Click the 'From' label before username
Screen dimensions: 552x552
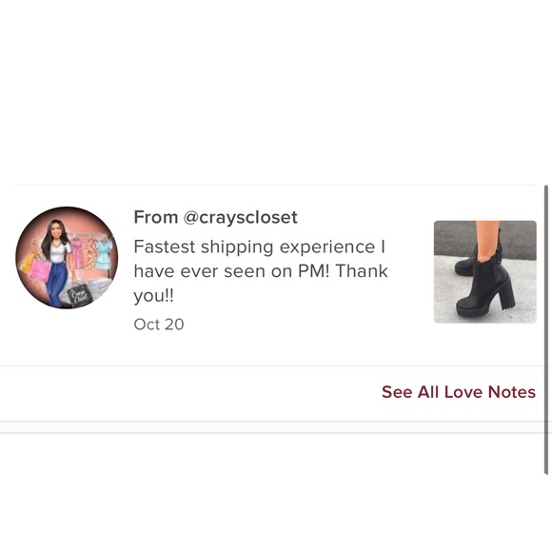(x=155, y=217)
